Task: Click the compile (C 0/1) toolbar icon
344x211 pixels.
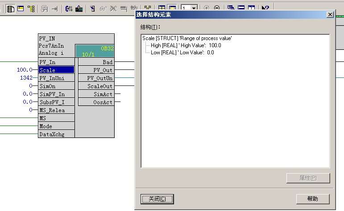Action: point(69,8)
